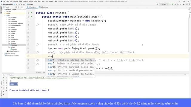Image resolution: width=191 pixels, height=107 pixels.
Task: Open Project side tool window tab
Action: coord(1,10)
